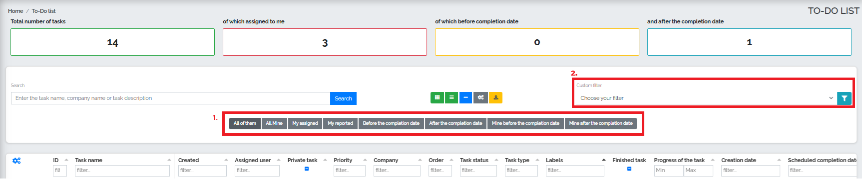Sort by Assigned user column arrow

pyautogui.click(x=279, y=160)
